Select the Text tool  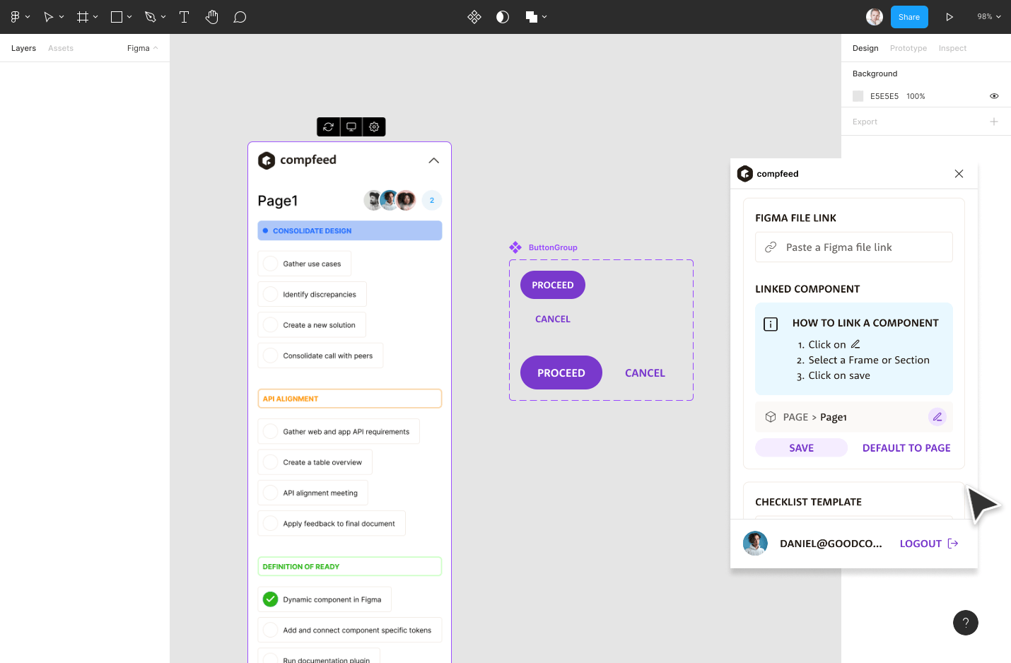tap(184, 17)
